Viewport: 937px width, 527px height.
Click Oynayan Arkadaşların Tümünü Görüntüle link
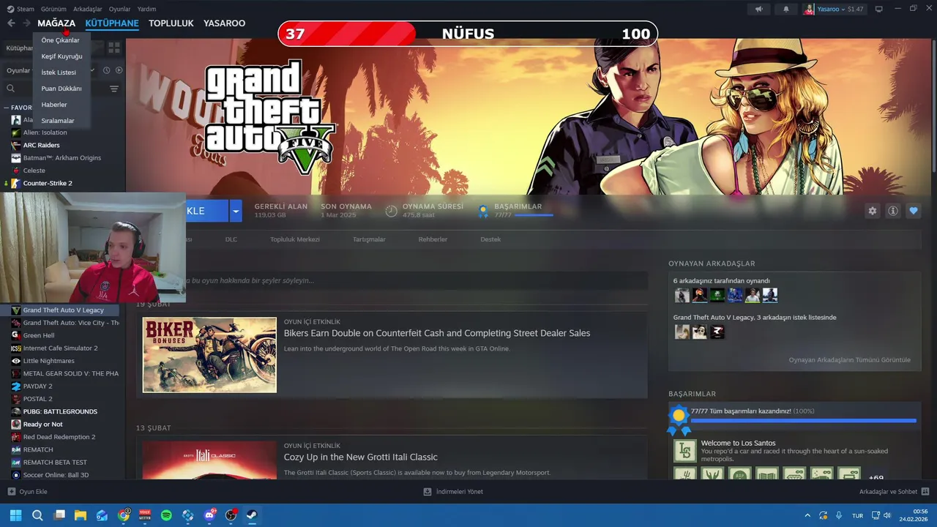(x=849, y=360)
